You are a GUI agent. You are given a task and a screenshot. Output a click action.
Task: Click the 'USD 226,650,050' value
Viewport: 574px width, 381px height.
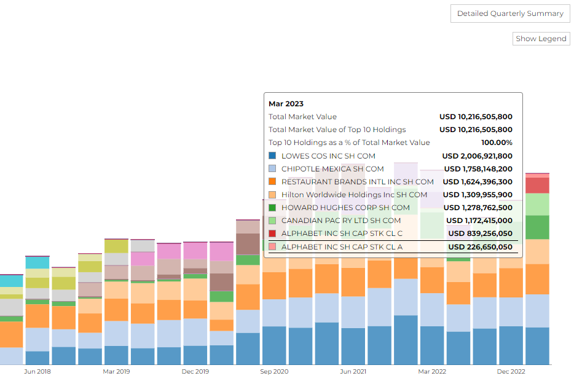point(481,246)
